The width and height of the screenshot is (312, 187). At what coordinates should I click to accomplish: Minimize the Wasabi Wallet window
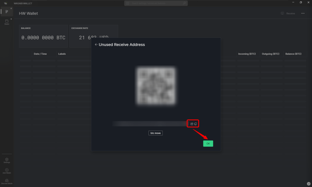click(x=293, y=2)
